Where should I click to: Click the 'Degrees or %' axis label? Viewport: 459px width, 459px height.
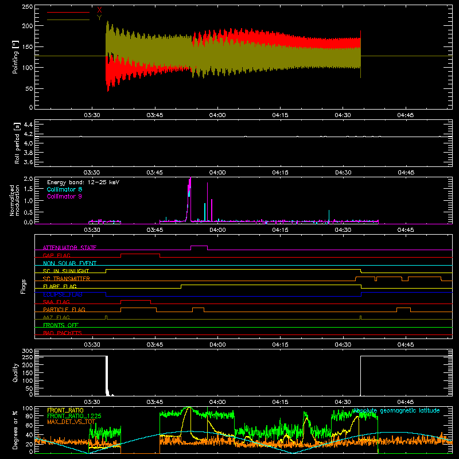15,430
